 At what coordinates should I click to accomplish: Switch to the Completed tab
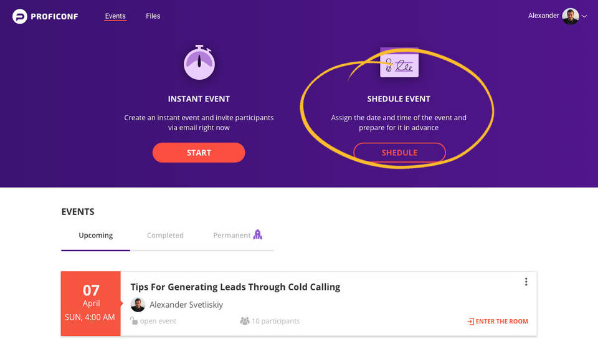pyautogui.click(x=165, y=236)
